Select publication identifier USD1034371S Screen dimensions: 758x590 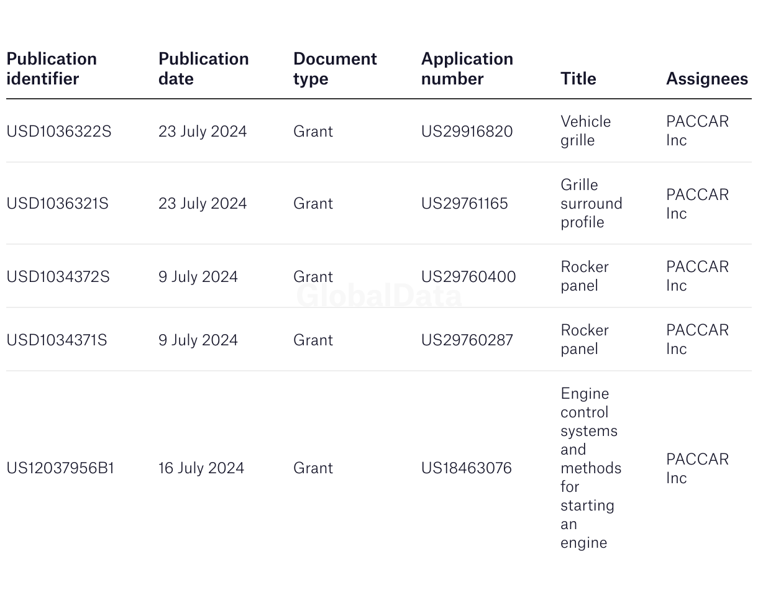pos(57,340)
